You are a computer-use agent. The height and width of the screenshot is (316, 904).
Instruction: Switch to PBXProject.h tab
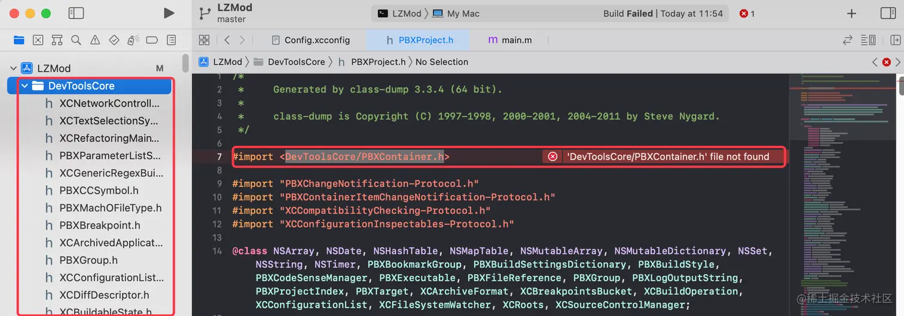tap(418, 40)
